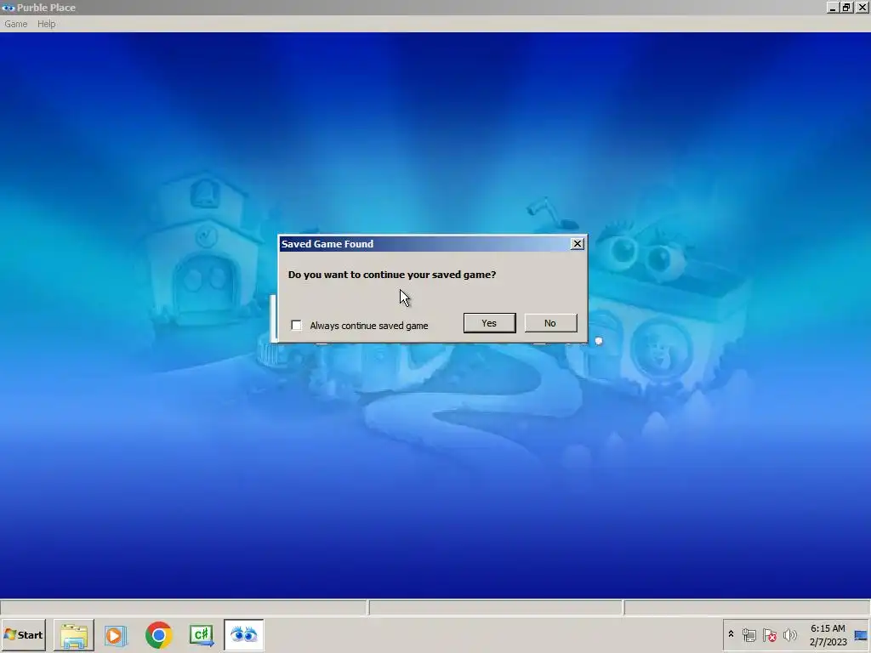This screenshot has width=871, height=653.
Task: Click 'Do you want to continue your saved game?' text
Action: tap(392, 275)
